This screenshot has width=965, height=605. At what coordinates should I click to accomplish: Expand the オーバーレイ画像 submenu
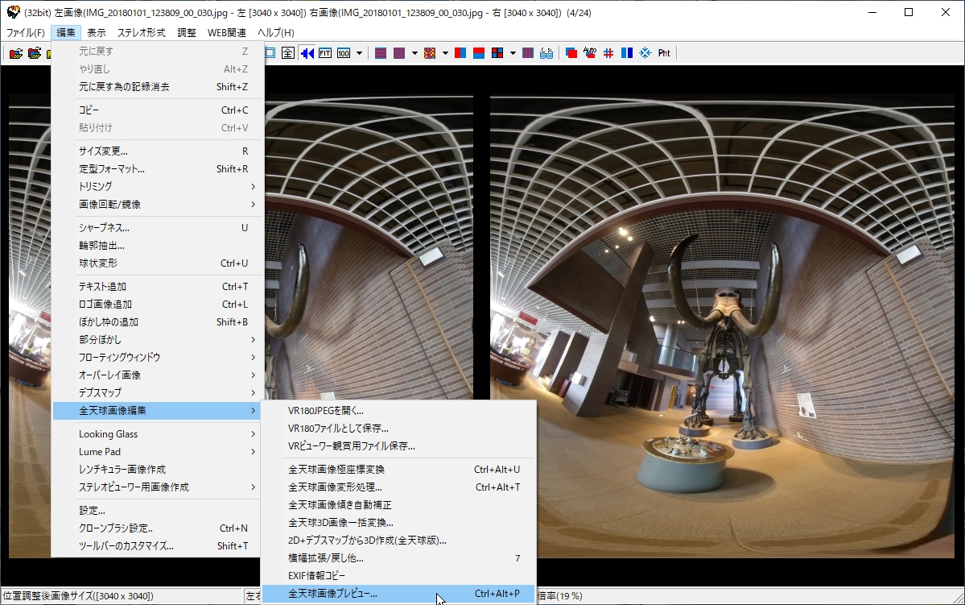click(x=159, y=375)
